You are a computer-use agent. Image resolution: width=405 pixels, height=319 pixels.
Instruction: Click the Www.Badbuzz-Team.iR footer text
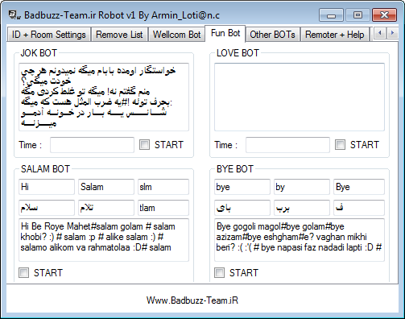pos(192,300)
